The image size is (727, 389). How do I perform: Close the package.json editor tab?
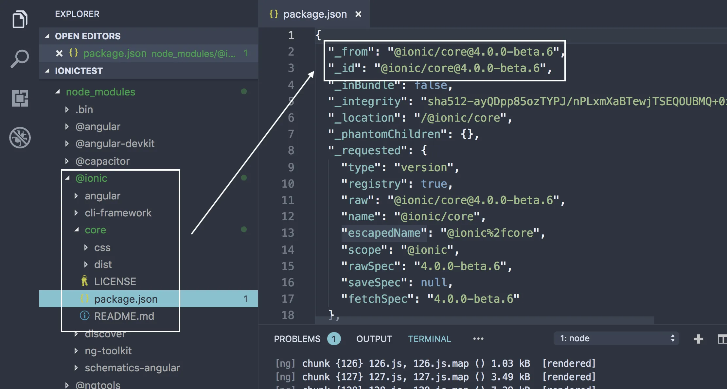pos(358,14)
